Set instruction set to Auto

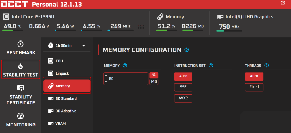183,76
